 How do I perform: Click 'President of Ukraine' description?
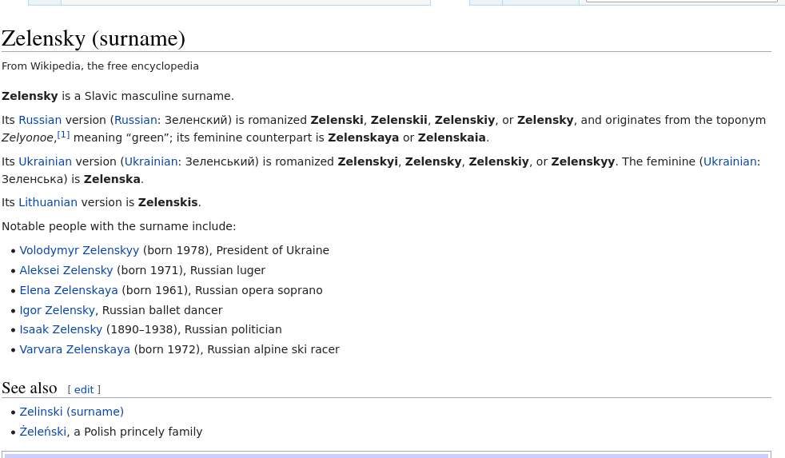[273, 250]
